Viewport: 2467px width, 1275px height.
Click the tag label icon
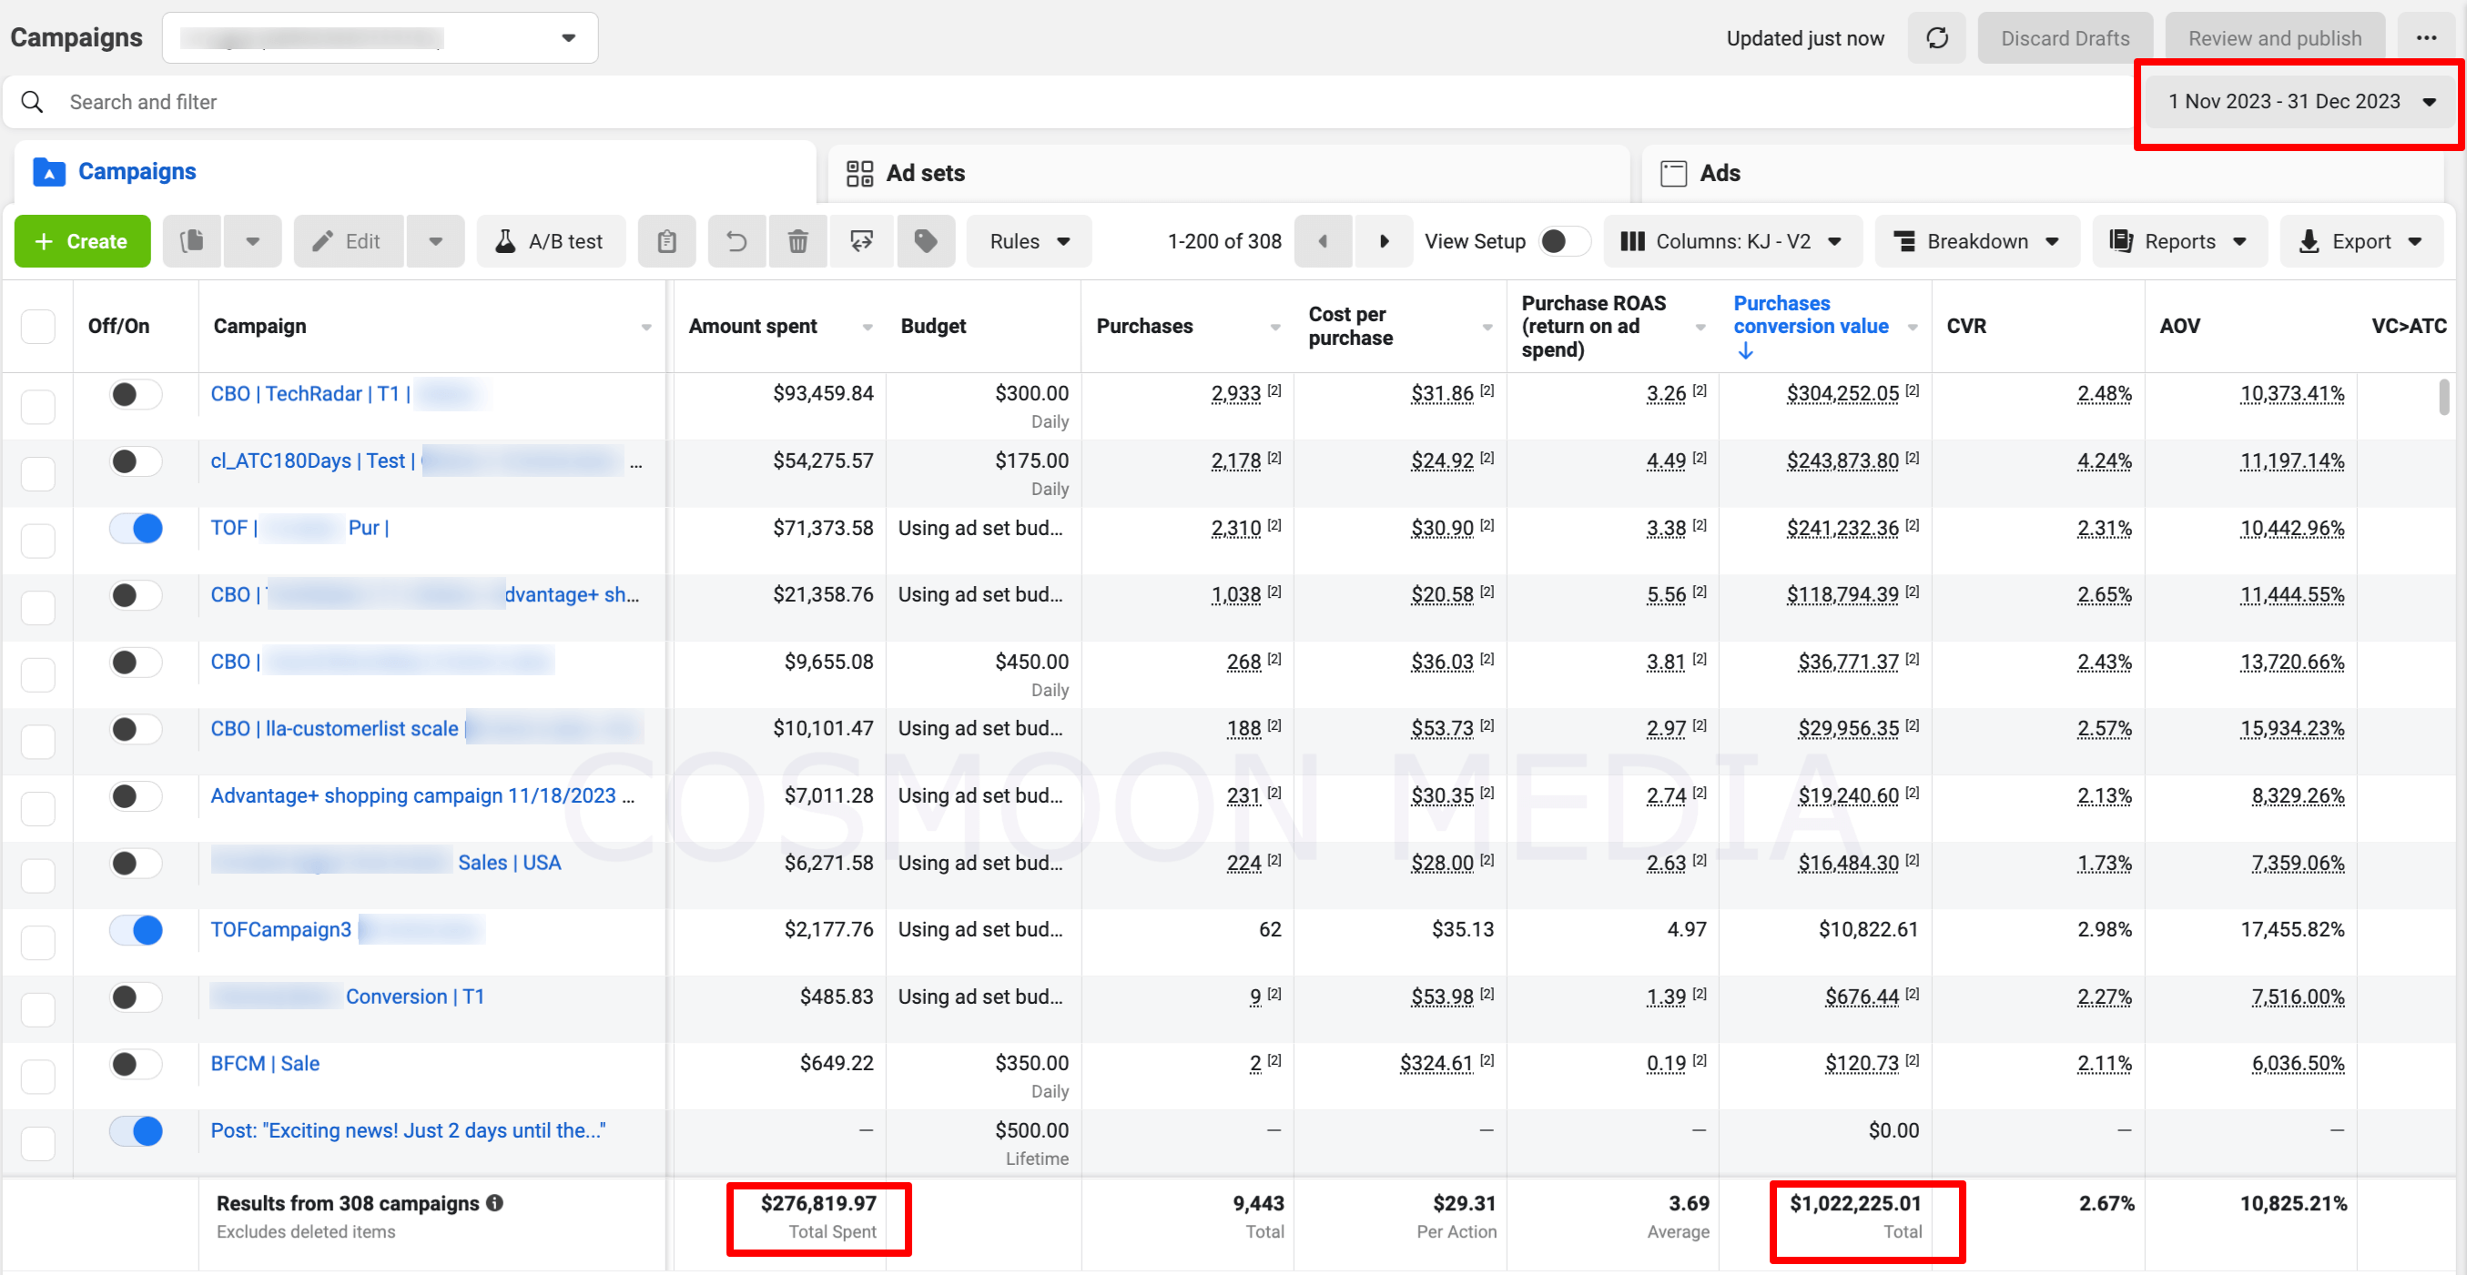coord(925,241)
